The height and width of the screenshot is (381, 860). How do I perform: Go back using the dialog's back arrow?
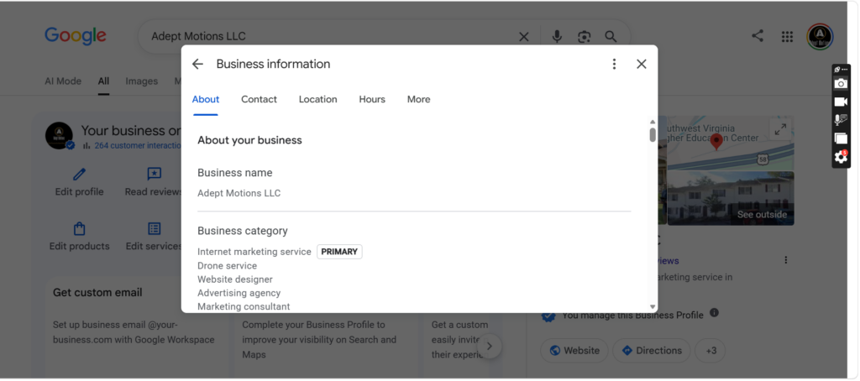pyautogui.click(x=197, y=64)
